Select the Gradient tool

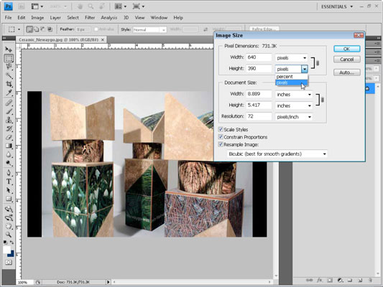(x=9, y=146)
